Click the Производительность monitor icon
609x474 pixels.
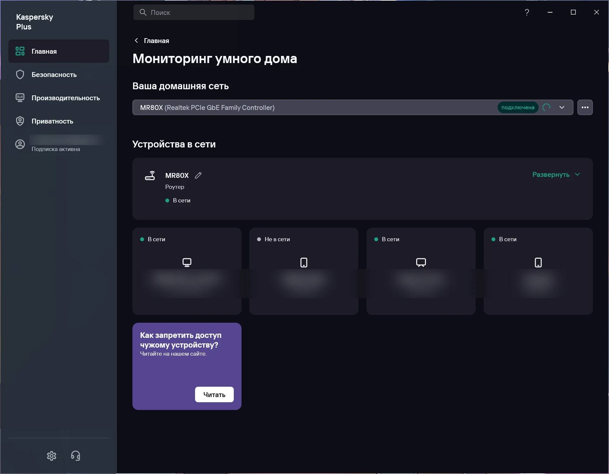click(x=20, y=98)
